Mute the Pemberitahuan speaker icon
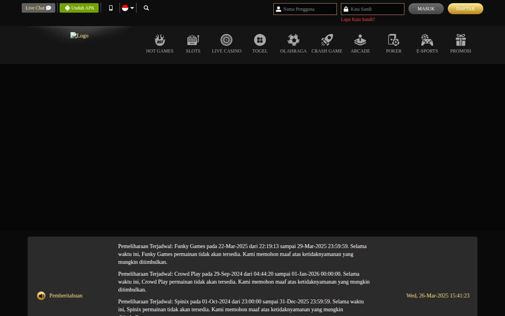Viewport: 505px width, 316px height. tap(41, 295)
